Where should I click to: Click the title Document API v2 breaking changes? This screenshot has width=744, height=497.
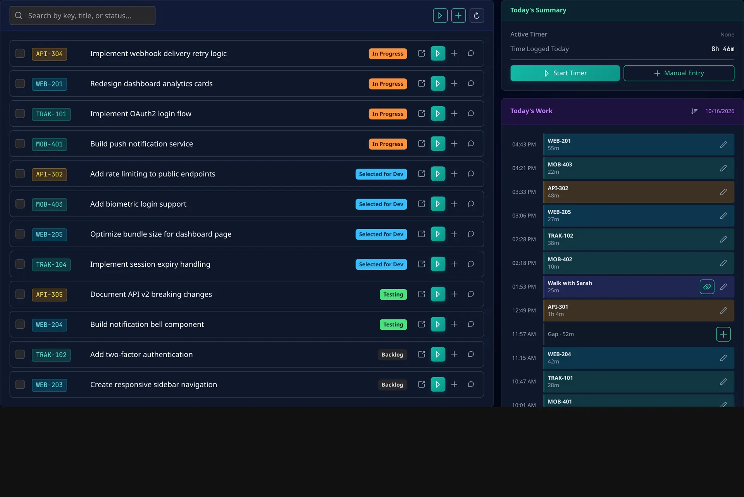tap(151, 294)
